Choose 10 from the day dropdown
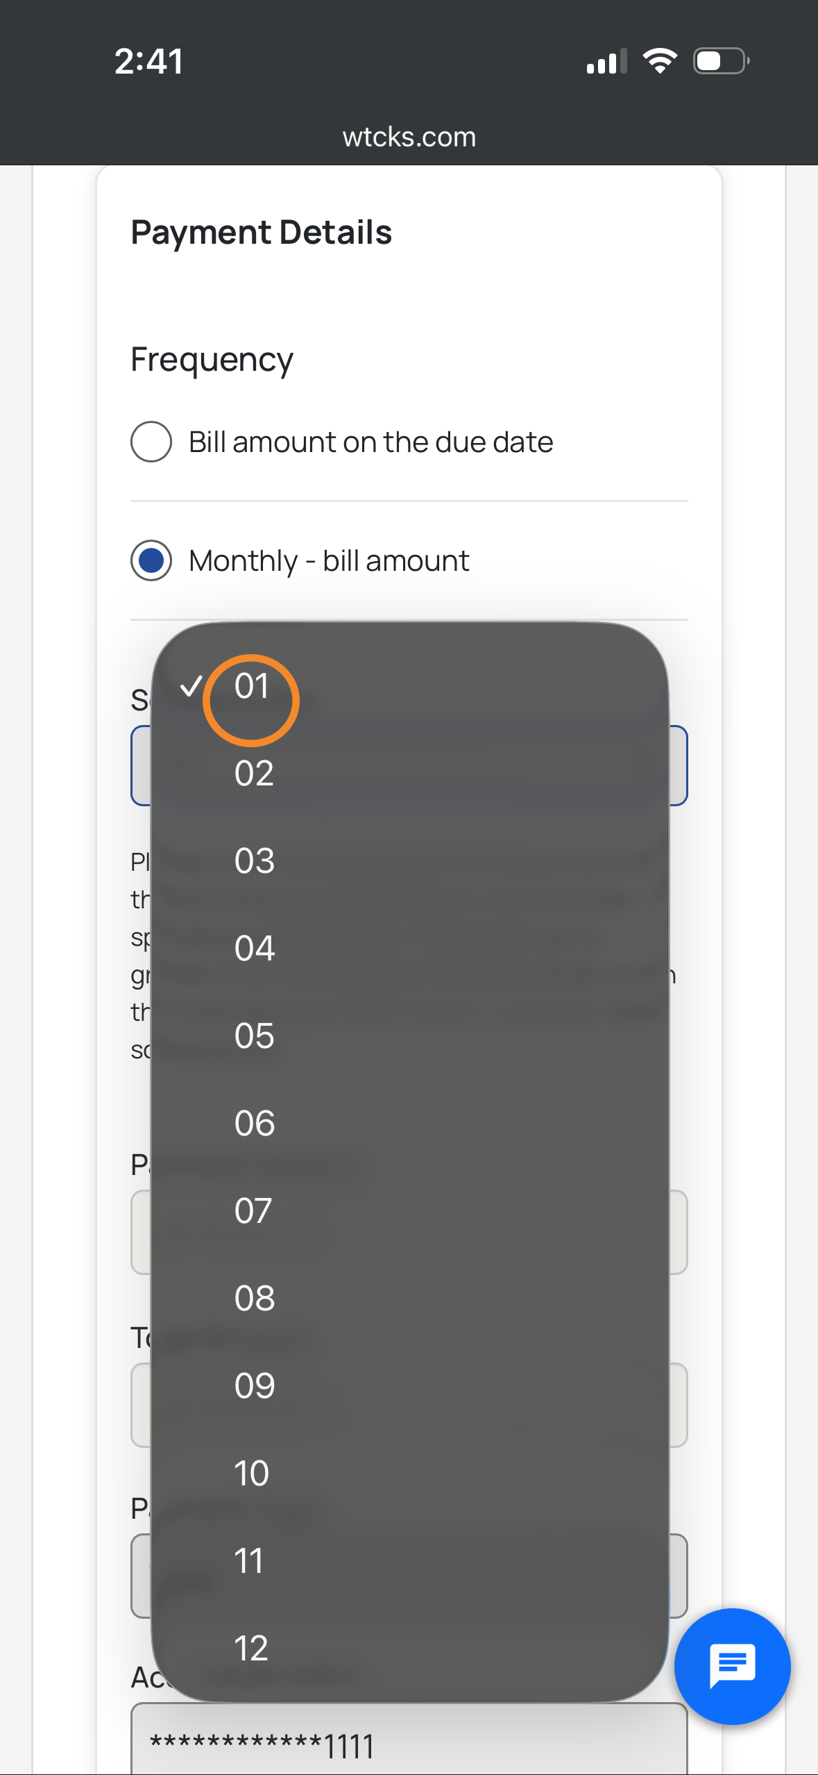The width and height of the screenshot is (818, 1775). point(251,1474)
